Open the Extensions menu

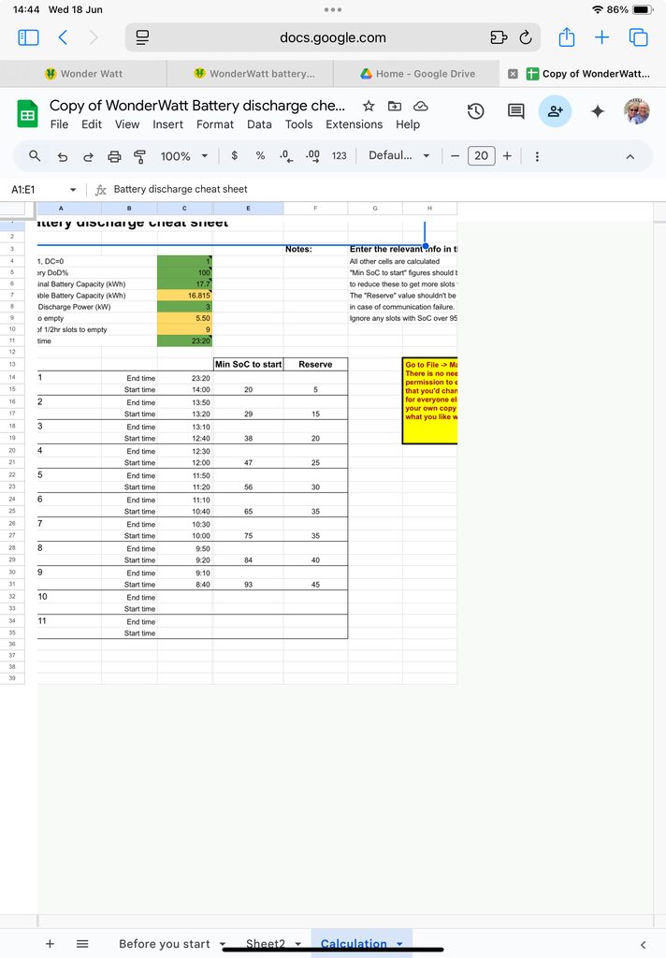[354, 124]
